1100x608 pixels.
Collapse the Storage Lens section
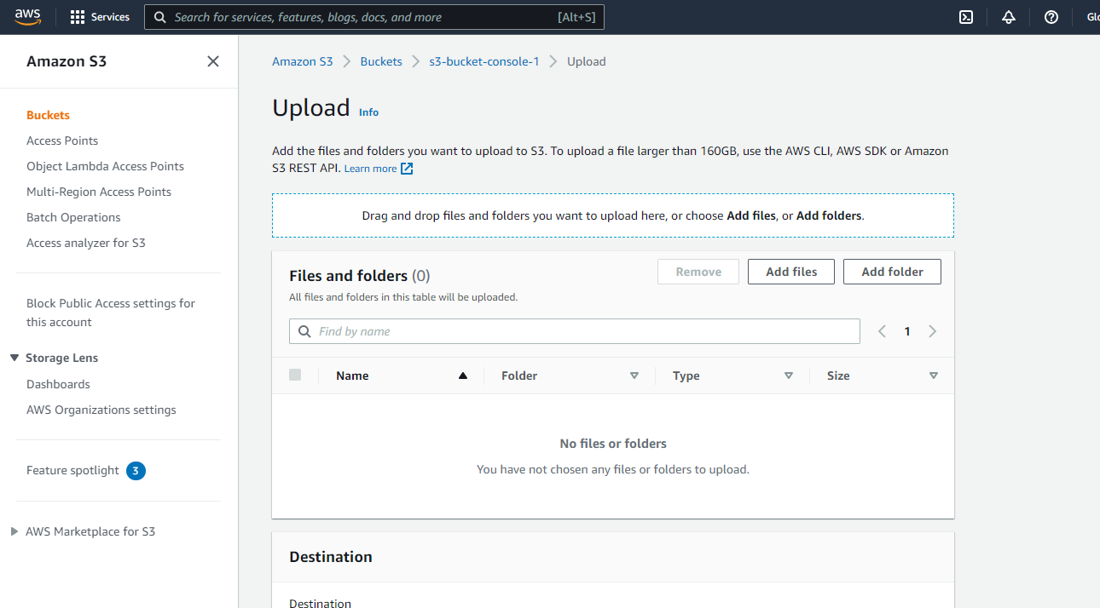[14, 358]
